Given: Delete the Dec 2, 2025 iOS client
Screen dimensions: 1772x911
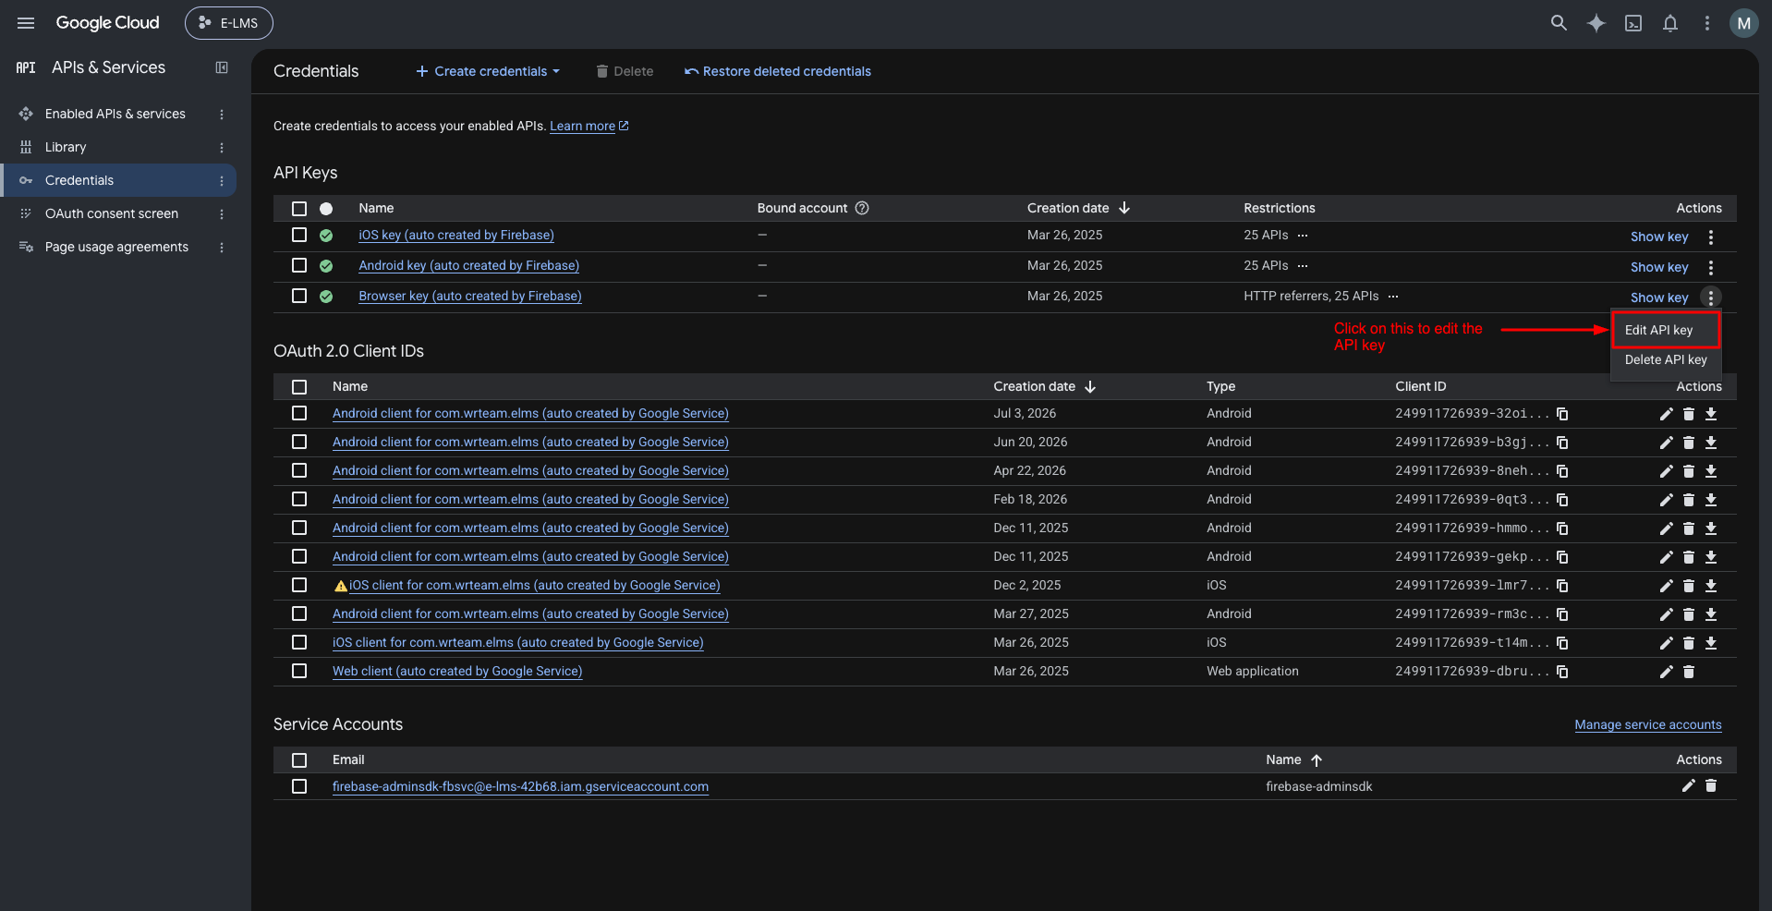Looking at the screenshot, I should 1688,586.
